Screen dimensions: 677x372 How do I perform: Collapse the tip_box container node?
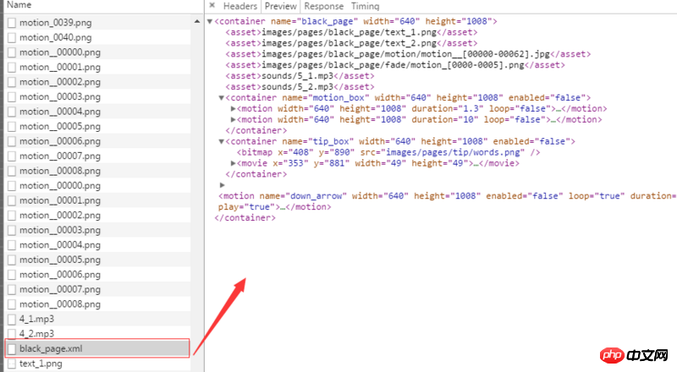click(x=221, y=141)
